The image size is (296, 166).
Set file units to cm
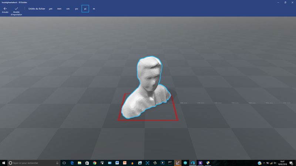pos(68,8)
